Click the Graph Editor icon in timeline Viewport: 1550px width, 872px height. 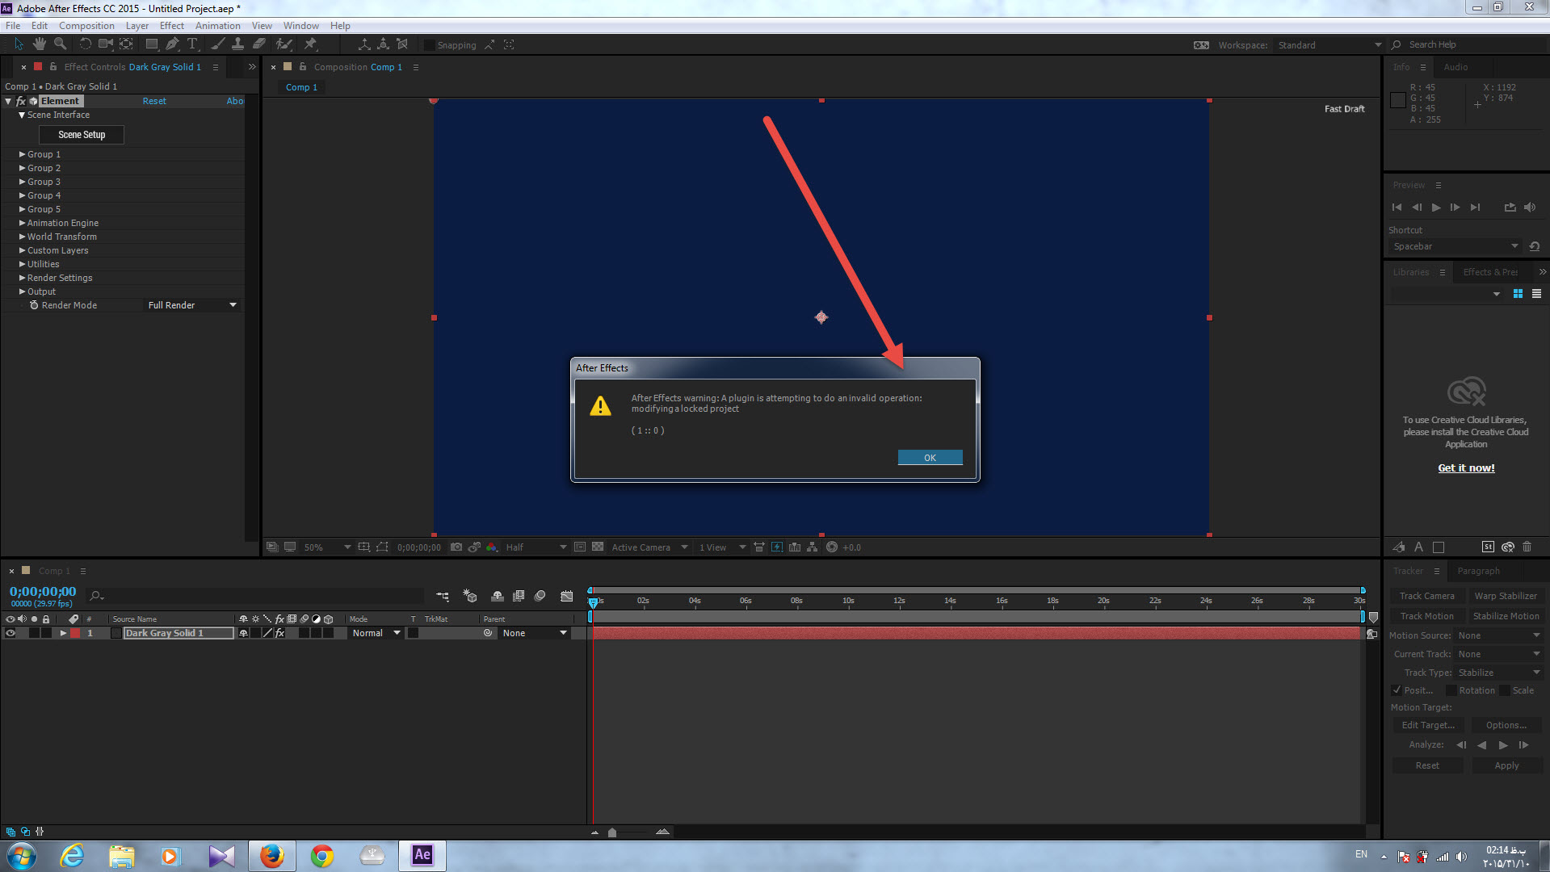point(567,597)
